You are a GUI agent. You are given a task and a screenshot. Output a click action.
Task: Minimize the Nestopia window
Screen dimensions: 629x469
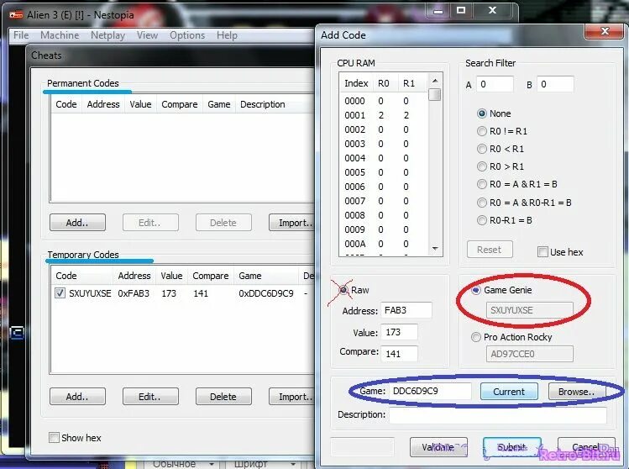click(438, 10)
